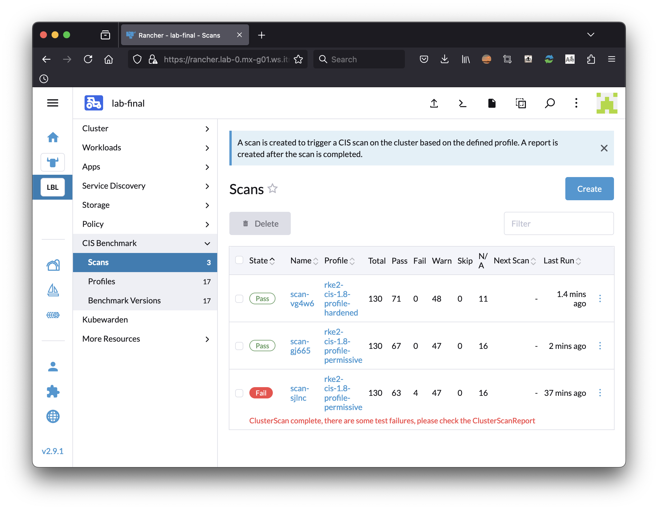Copy KubeConfig to clipboard icon
Viewport: 658px width, 510px height.
coord(521,103)
